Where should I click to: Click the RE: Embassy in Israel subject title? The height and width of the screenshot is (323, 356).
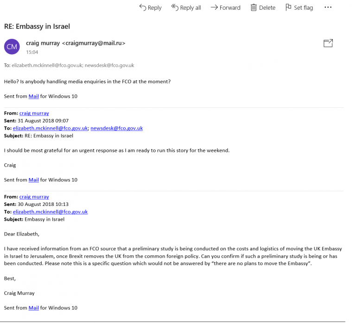[x=37, y=26]
